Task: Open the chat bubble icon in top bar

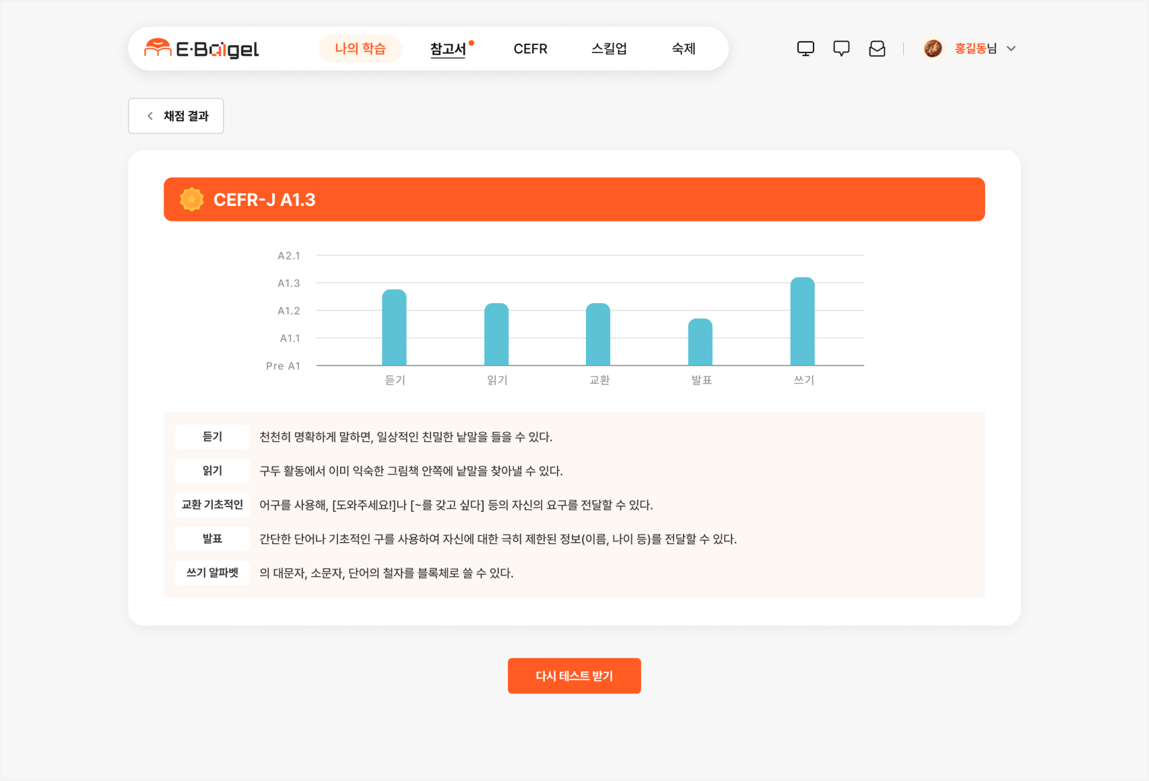Action: click(x=841, y=48)
